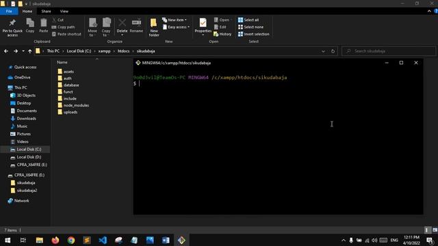Click Paste shortcut in ribbon
This screenshot has width=438, height=246.
(x=66, y=34)
